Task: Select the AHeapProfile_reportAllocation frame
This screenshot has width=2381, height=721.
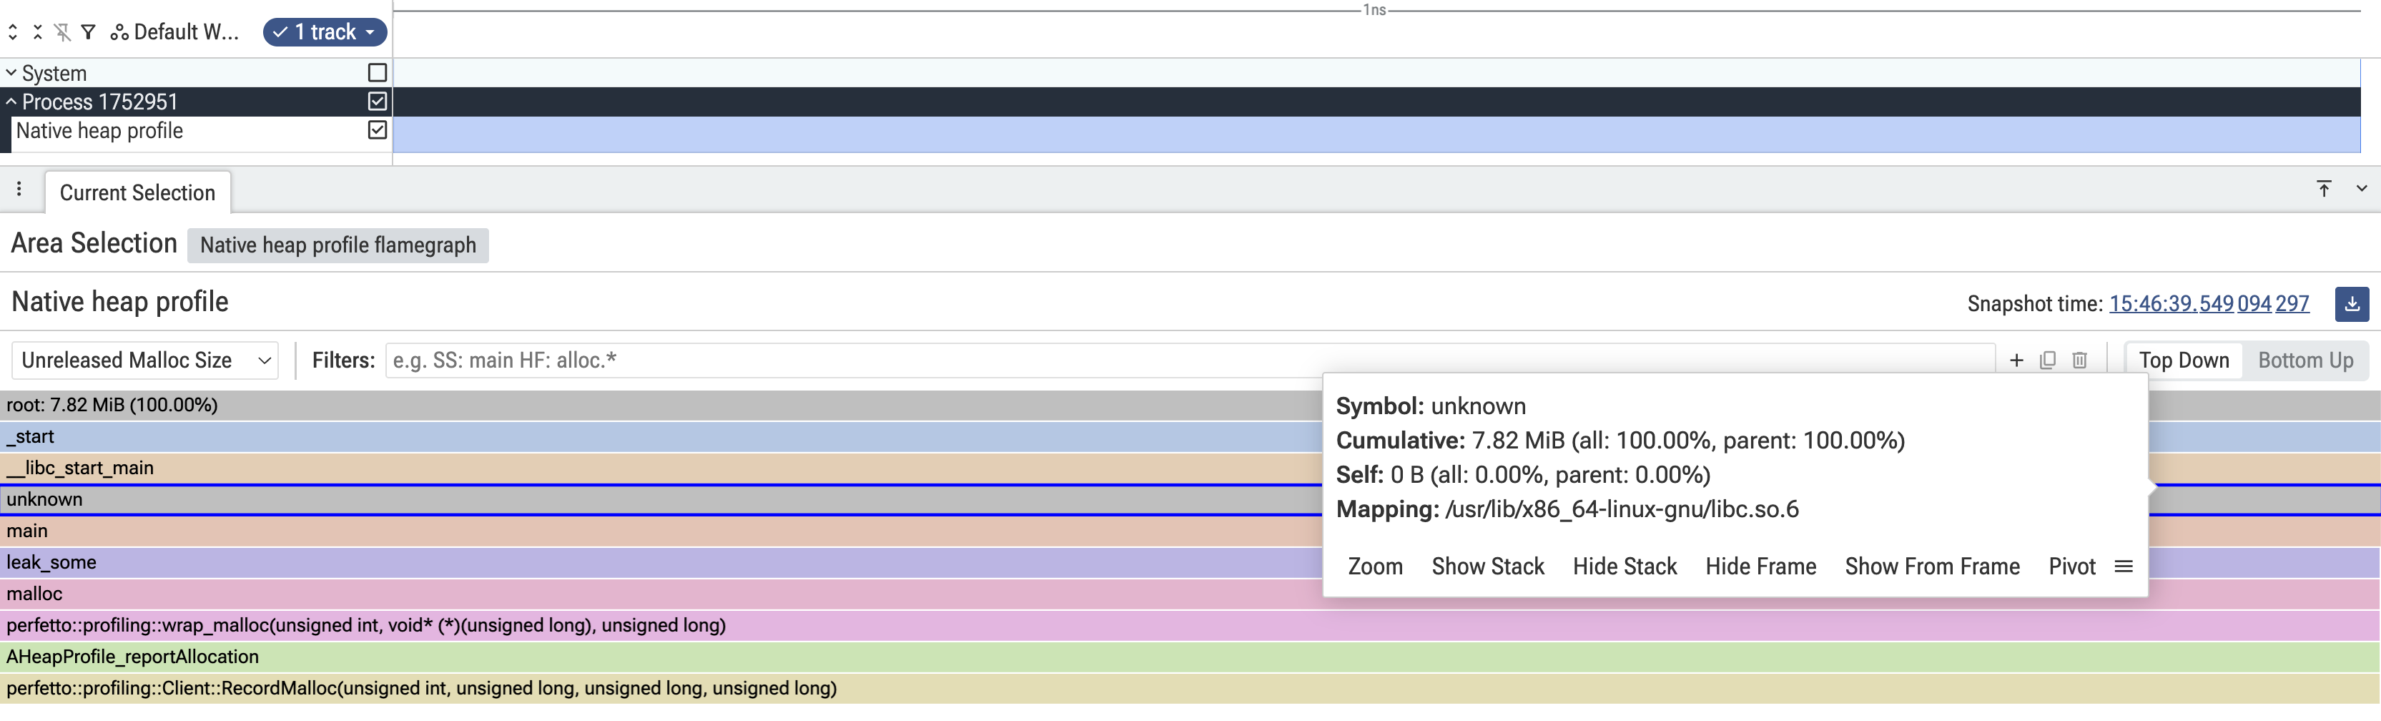Action: point(1190,657)
